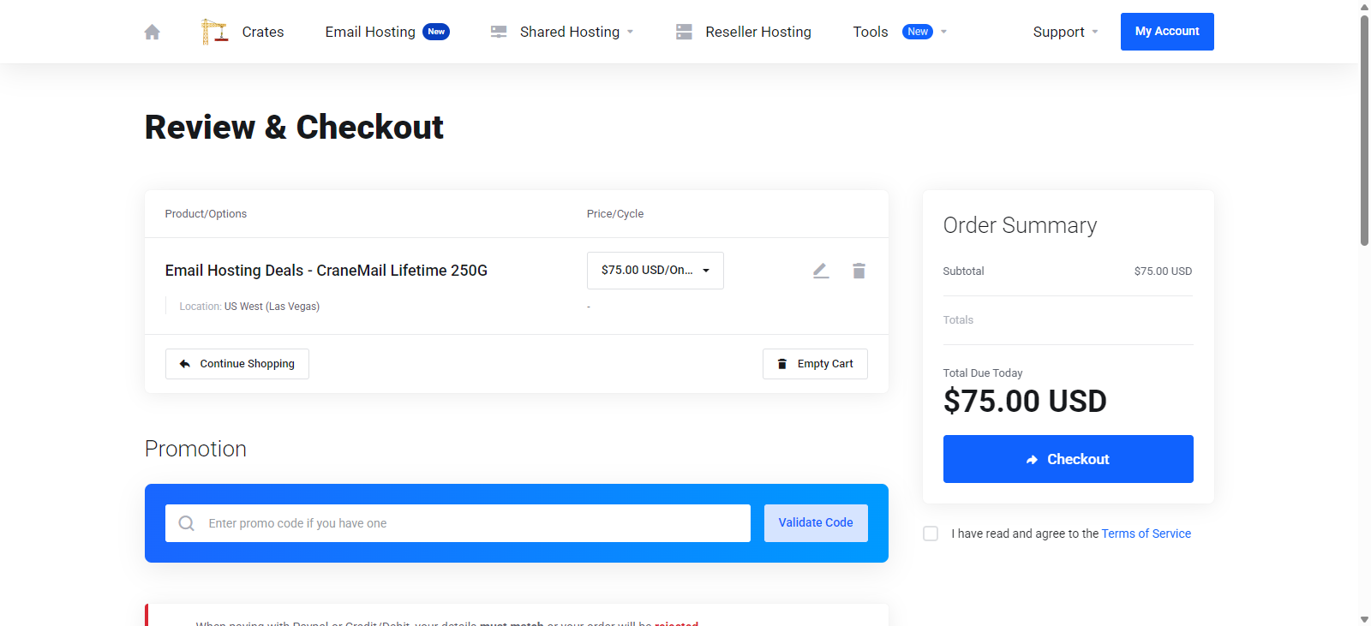This screenshot has width=1371, height=626.
Task: Open the Crates menu item
Action: tap(263, 32)
